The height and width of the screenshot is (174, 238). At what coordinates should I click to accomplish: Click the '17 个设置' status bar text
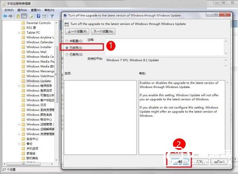point(9,170)
